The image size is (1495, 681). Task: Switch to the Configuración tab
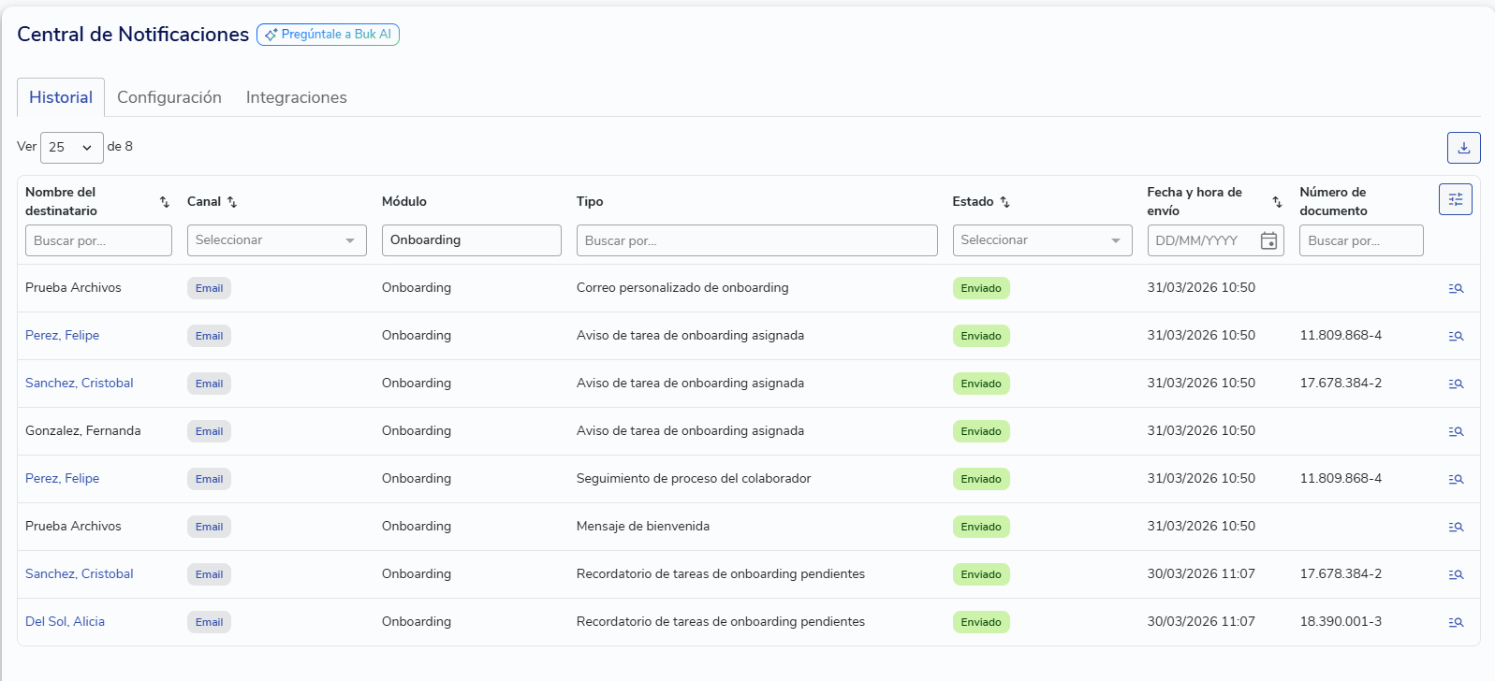[x=169, y=97]
